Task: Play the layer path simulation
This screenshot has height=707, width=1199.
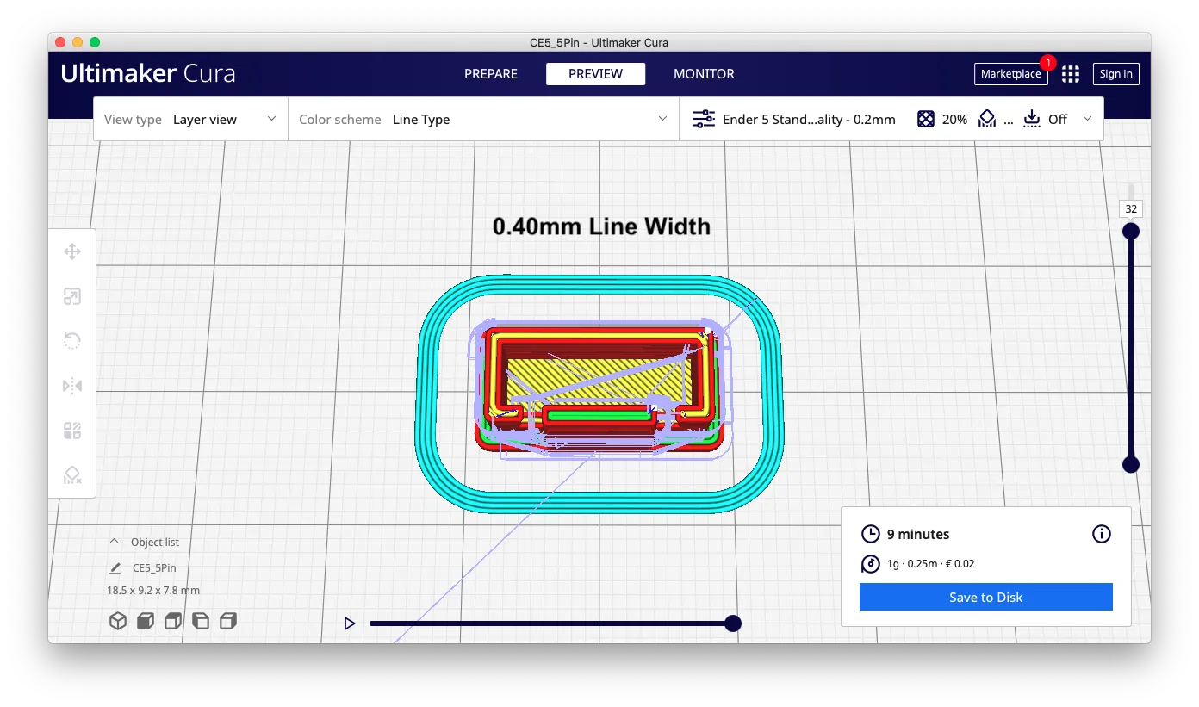Action: 349,623
